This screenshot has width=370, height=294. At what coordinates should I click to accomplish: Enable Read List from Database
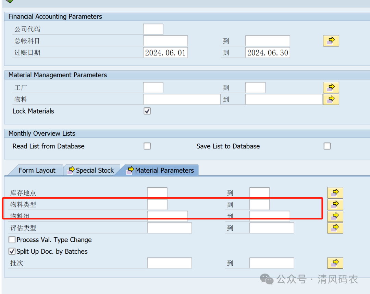point(147,146)
